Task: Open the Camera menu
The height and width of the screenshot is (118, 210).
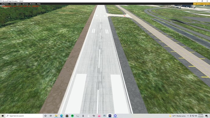Action: (x=18, y=4)
